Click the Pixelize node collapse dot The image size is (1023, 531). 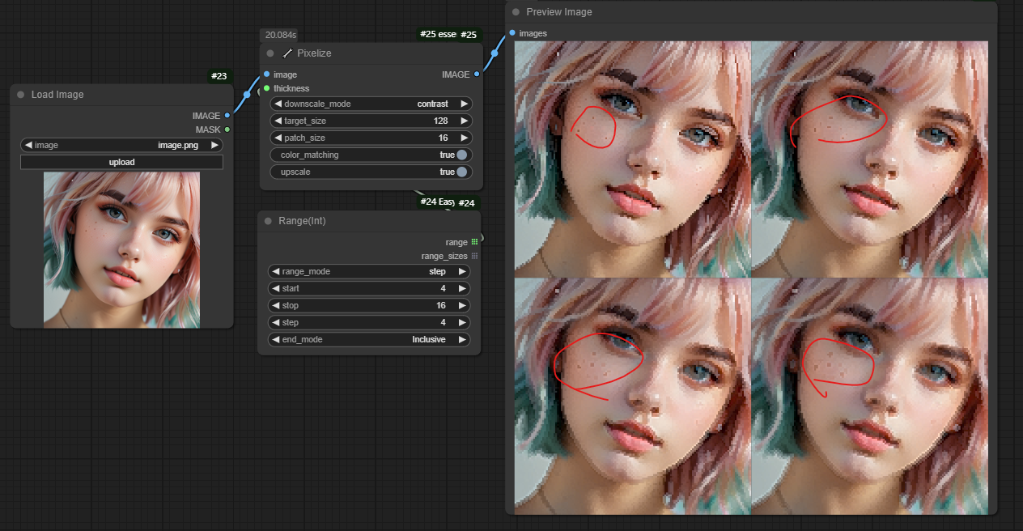click(x=270, y=53)
